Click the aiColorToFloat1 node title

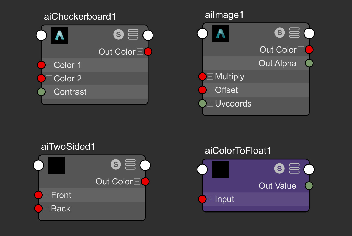[238, 151]
